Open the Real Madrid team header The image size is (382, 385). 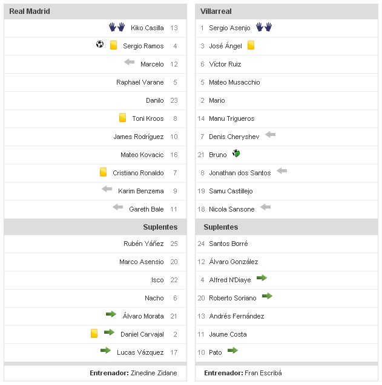click(30, 11)
